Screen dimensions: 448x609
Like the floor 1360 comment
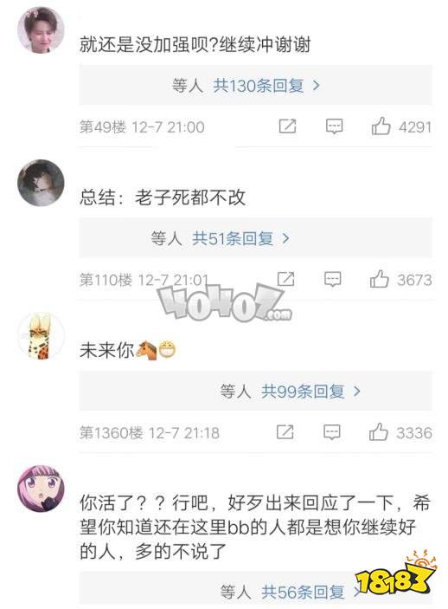click(378, 432)
